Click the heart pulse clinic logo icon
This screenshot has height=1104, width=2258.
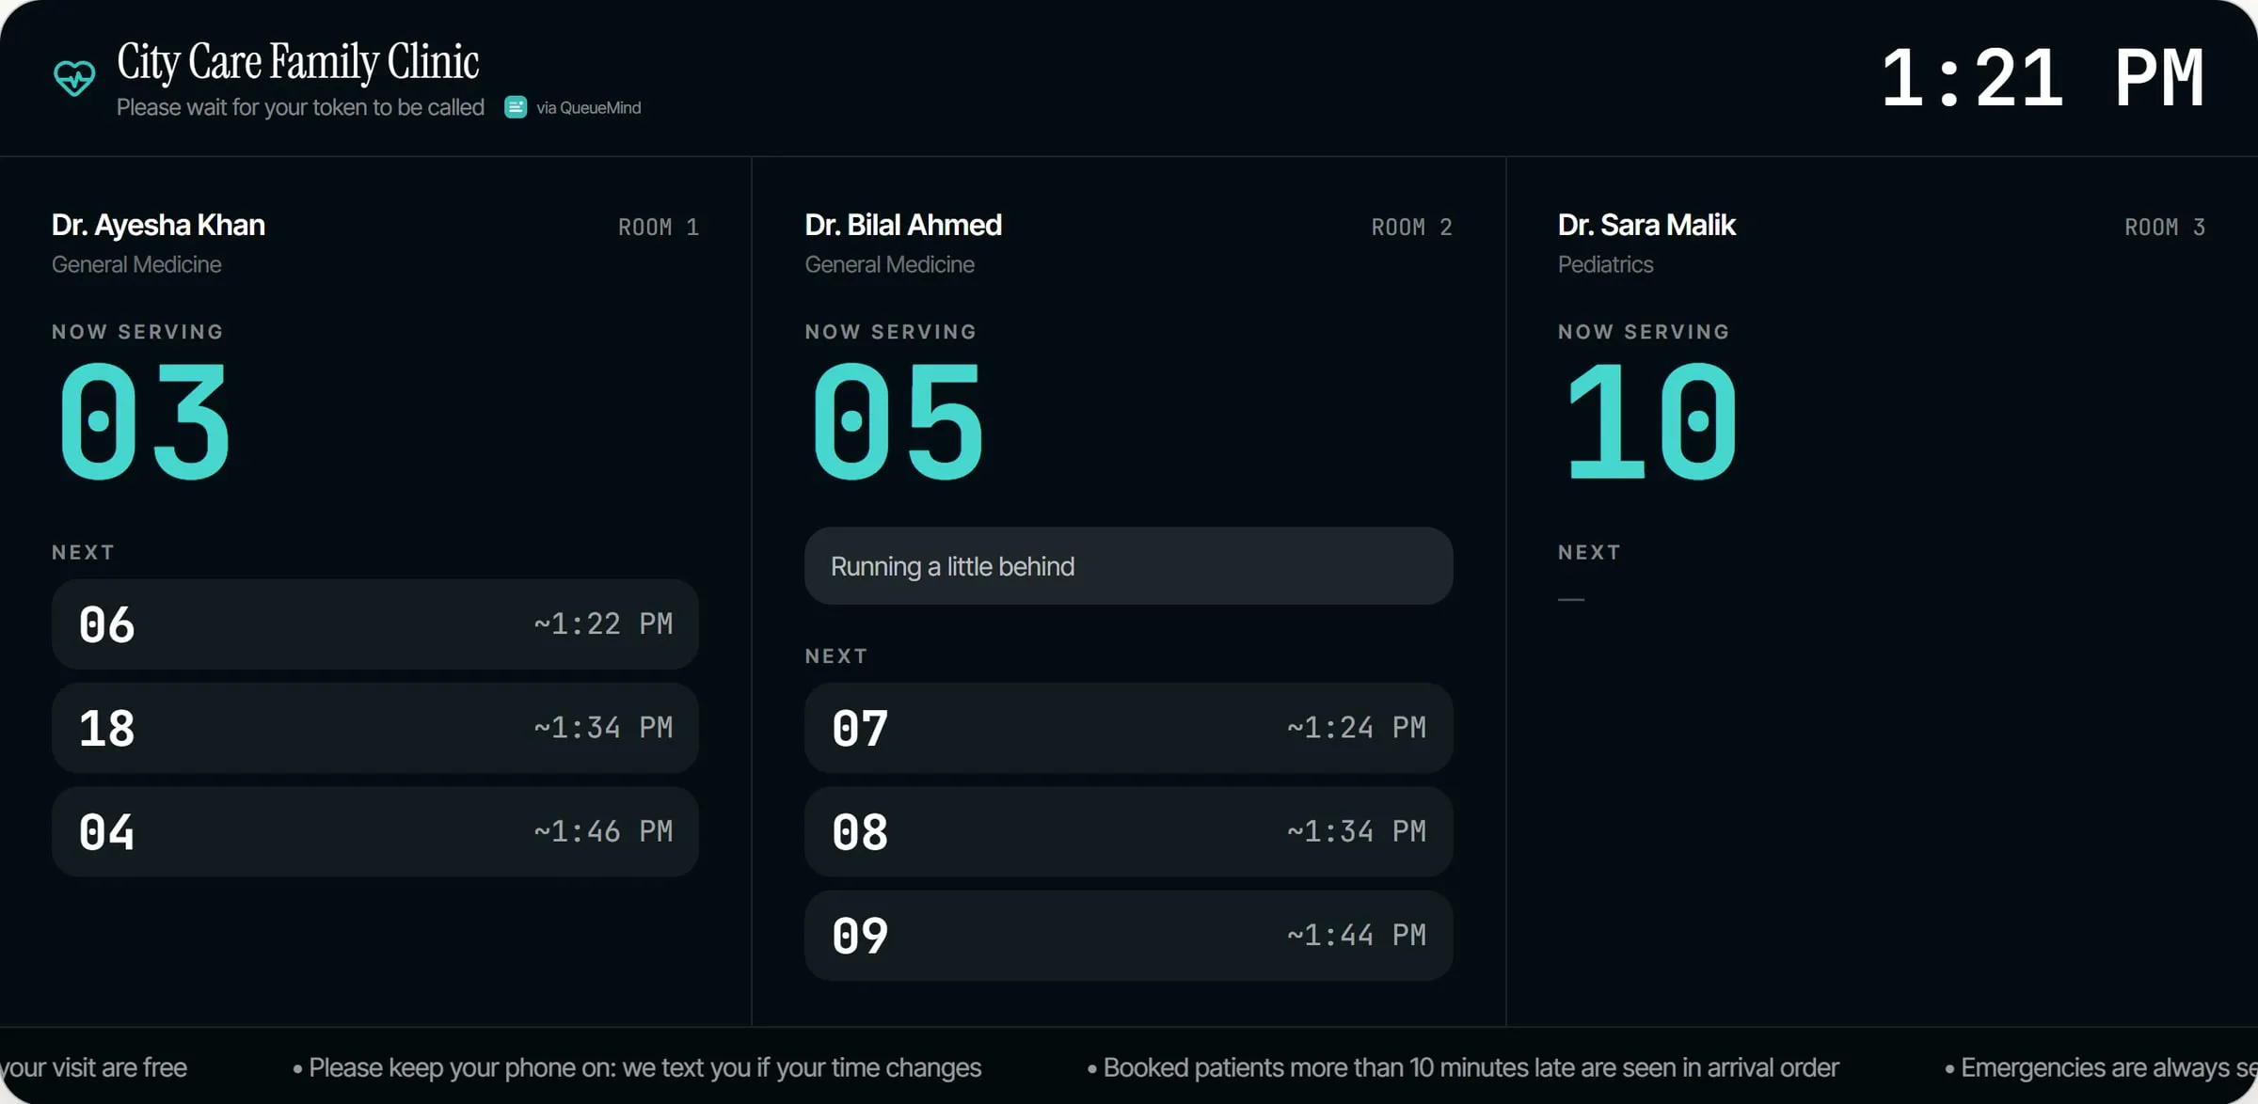[x=74, y=78]
